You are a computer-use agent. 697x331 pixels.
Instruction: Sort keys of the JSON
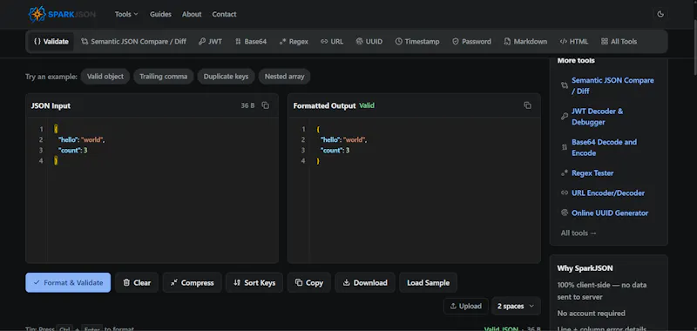254,282
